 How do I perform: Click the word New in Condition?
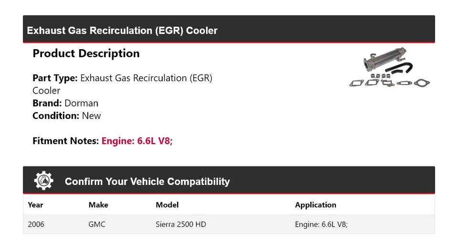tap(92, 116)
